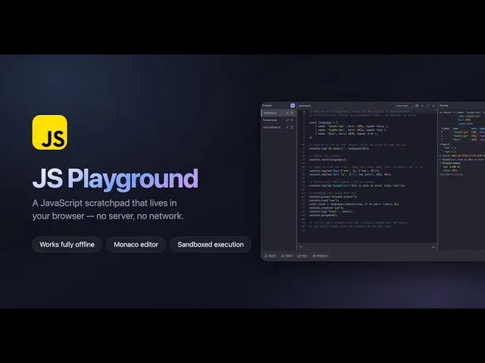Click the Works fully offline pill
The width and height of the screenshot is (485, 363).
(67, 244)
